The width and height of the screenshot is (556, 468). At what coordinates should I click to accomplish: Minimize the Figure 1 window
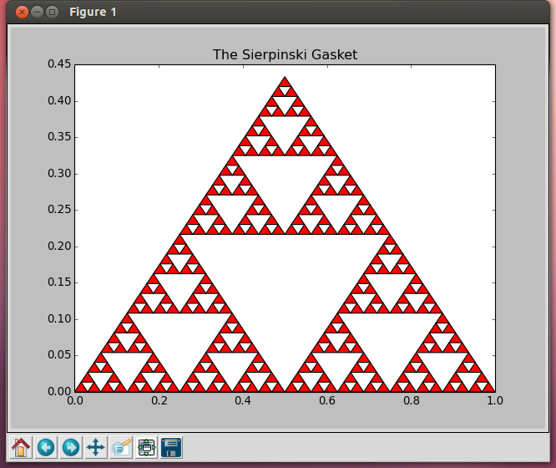37,12
